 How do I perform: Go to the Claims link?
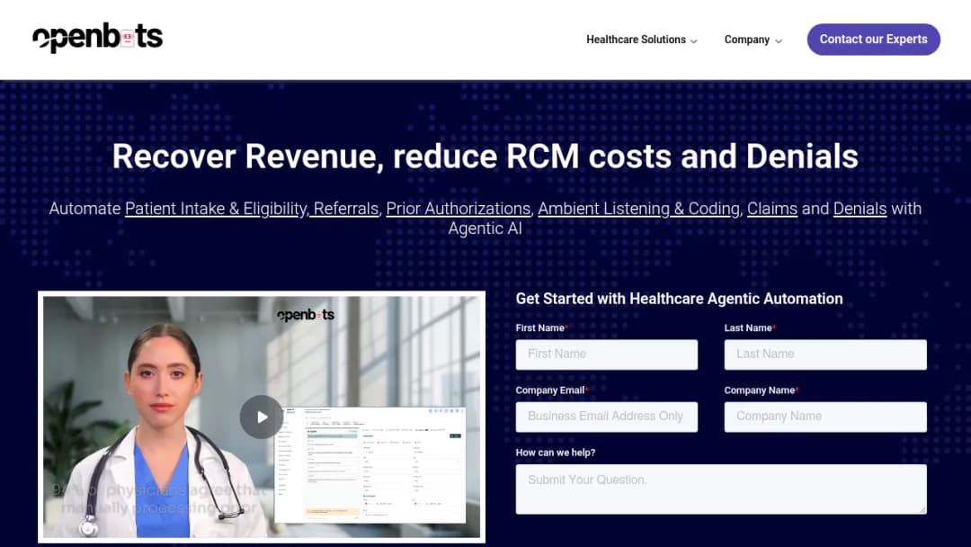[772, 209]
